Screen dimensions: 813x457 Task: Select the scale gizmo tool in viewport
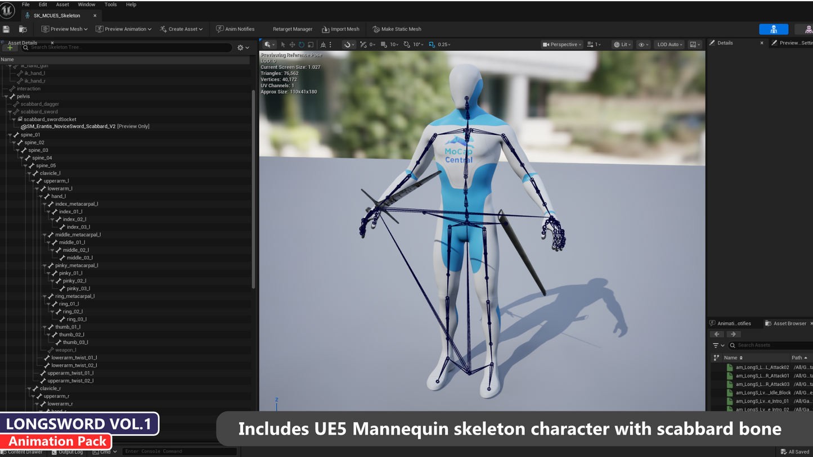point(311,44)
